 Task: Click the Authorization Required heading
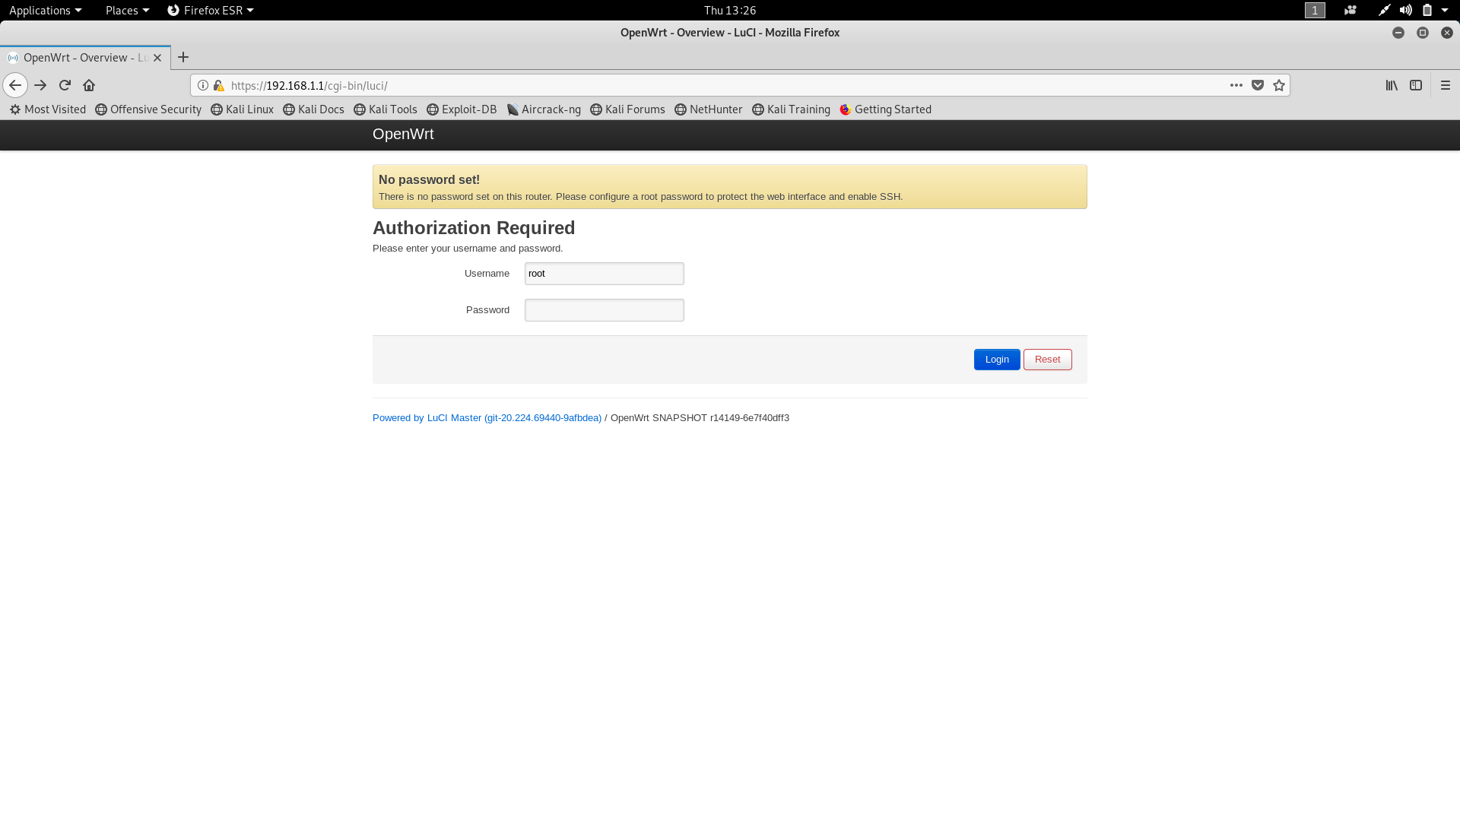point(474,228)
